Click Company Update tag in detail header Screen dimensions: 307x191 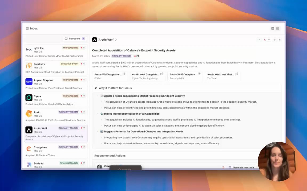(122, 56)
